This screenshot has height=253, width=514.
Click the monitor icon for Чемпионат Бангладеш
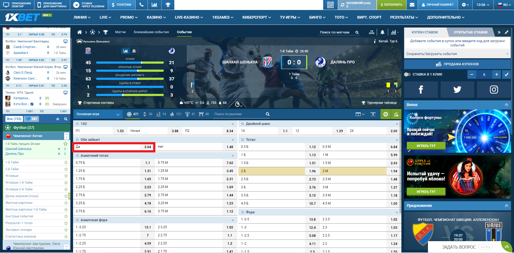[65, 41]
